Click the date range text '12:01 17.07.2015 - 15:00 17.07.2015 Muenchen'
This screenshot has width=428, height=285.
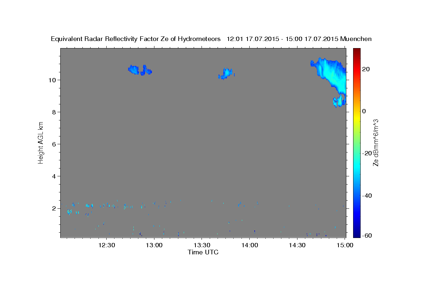299,39
